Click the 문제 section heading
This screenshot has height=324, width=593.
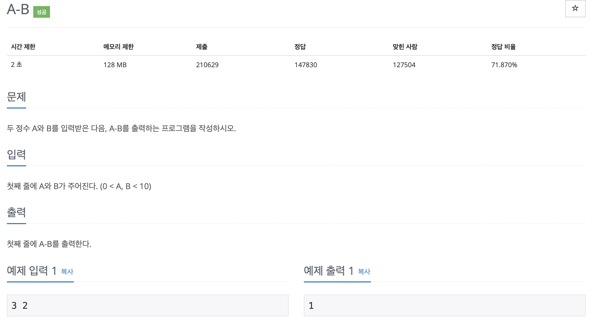16,97
